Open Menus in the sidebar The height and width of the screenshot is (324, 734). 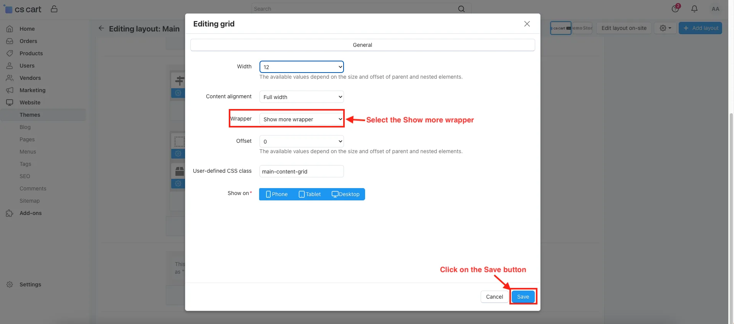click(28, 152)
